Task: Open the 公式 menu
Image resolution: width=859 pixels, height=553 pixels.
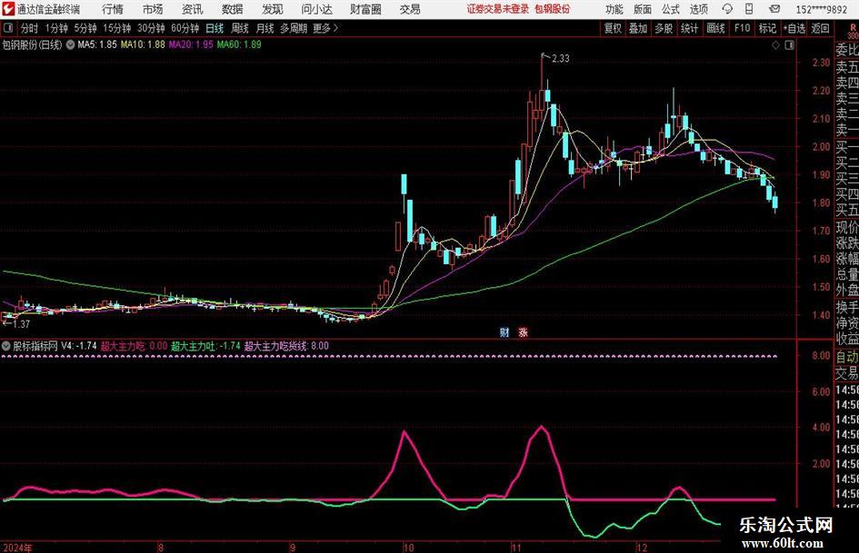Action: click(671, 9)
